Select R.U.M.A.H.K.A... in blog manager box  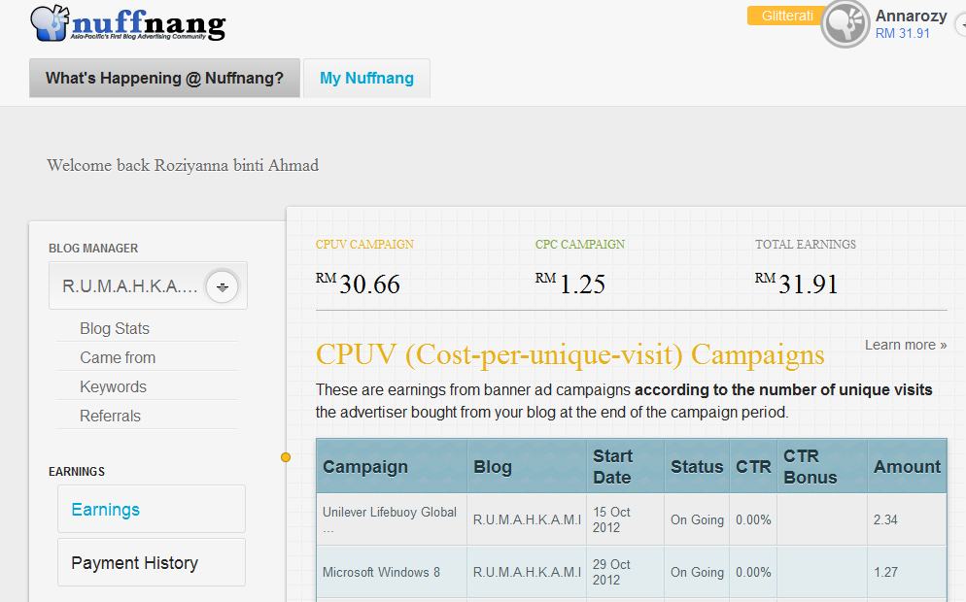point(148,285)
